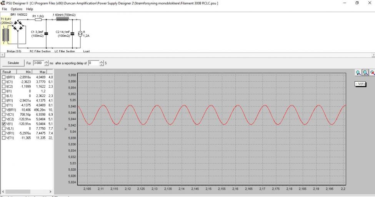375x197 pixels.
Task: Click the zoom in magnifier icon
Action: click(x=358, y=73)
